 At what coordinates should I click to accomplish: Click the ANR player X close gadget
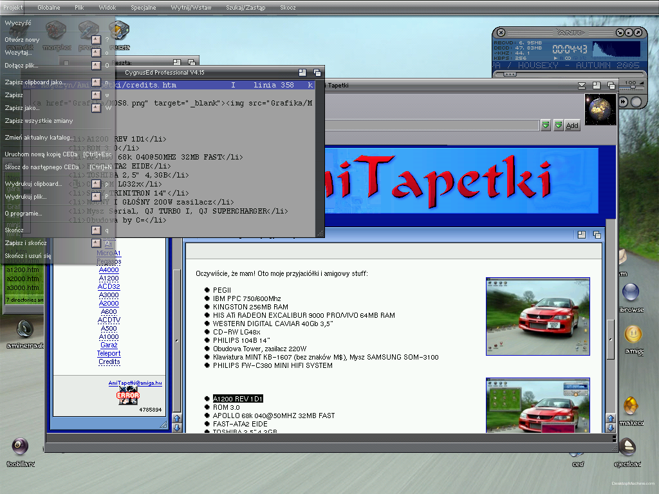click(501, 32)
